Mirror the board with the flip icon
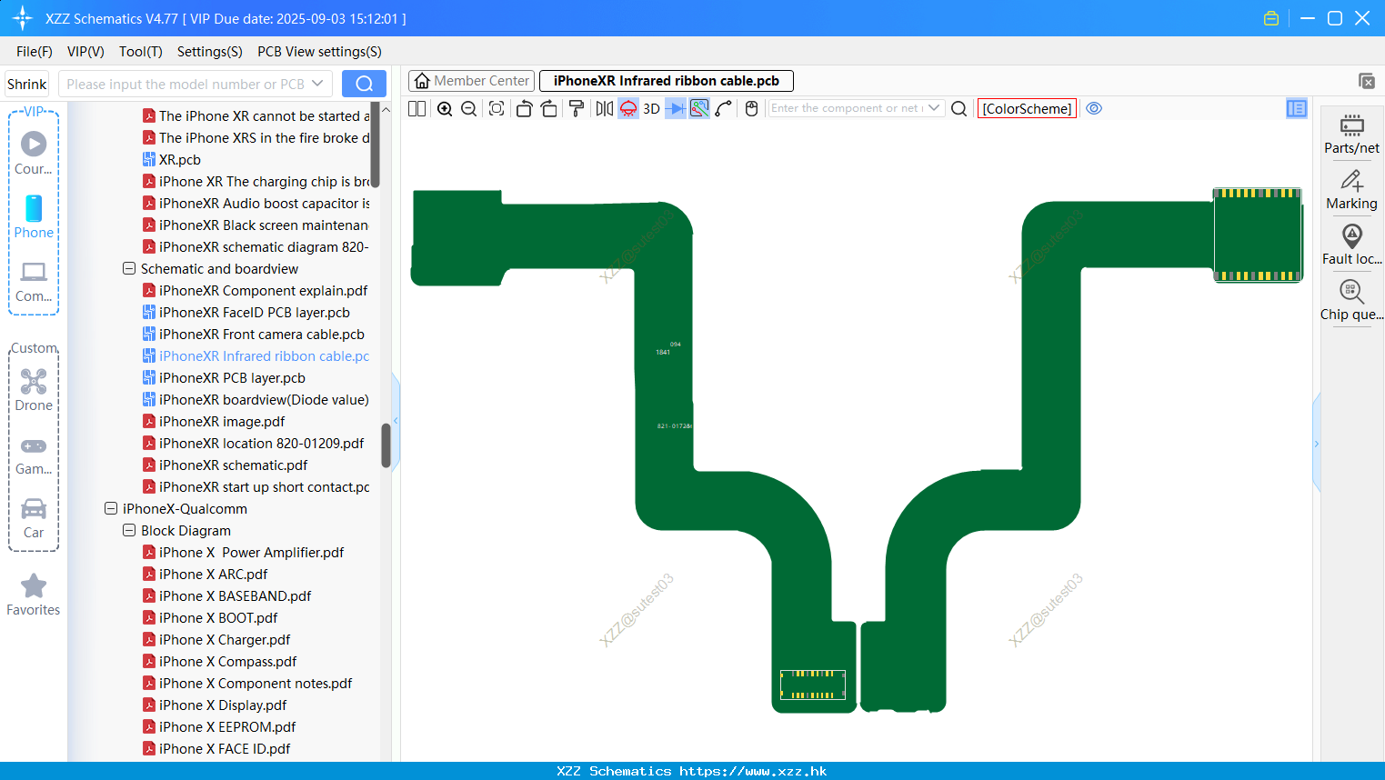 click(604, 108)
